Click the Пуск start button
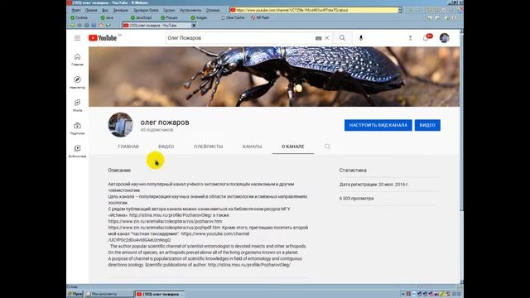 75,295
